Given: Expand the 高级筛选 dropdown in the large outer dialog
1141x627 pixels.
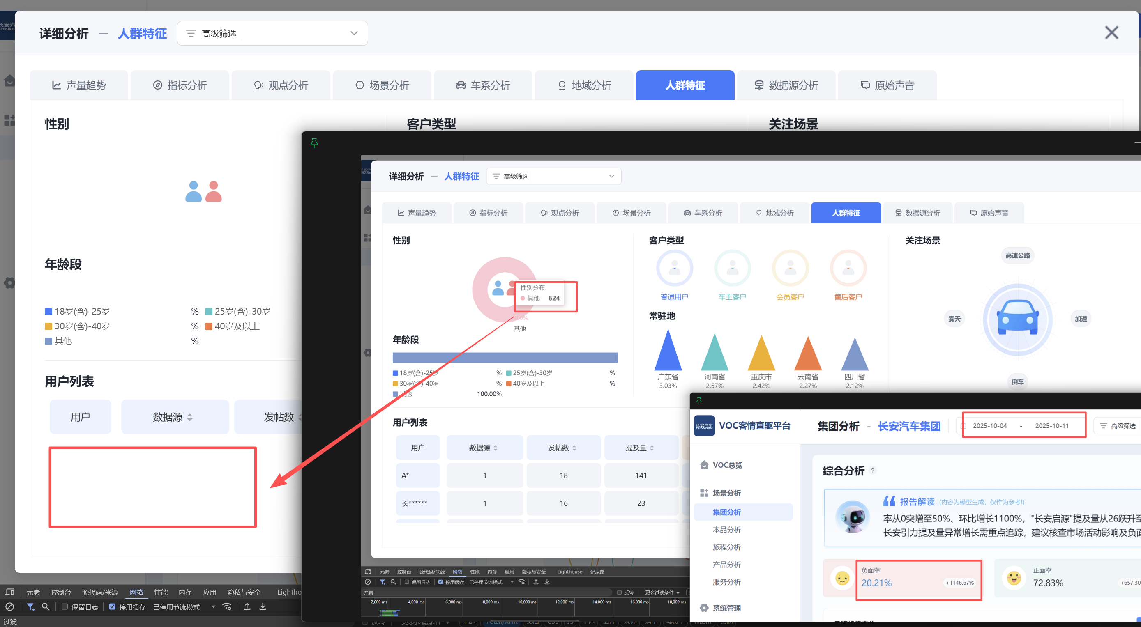Looking at the screenshot, I should pos(353,33).
